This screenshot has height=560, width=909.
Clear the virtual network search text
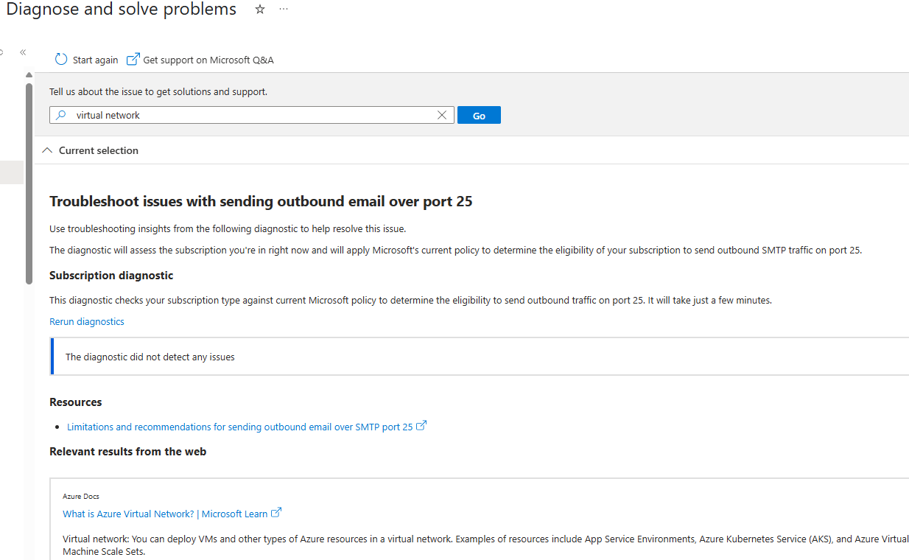click(x=442, y=115)
